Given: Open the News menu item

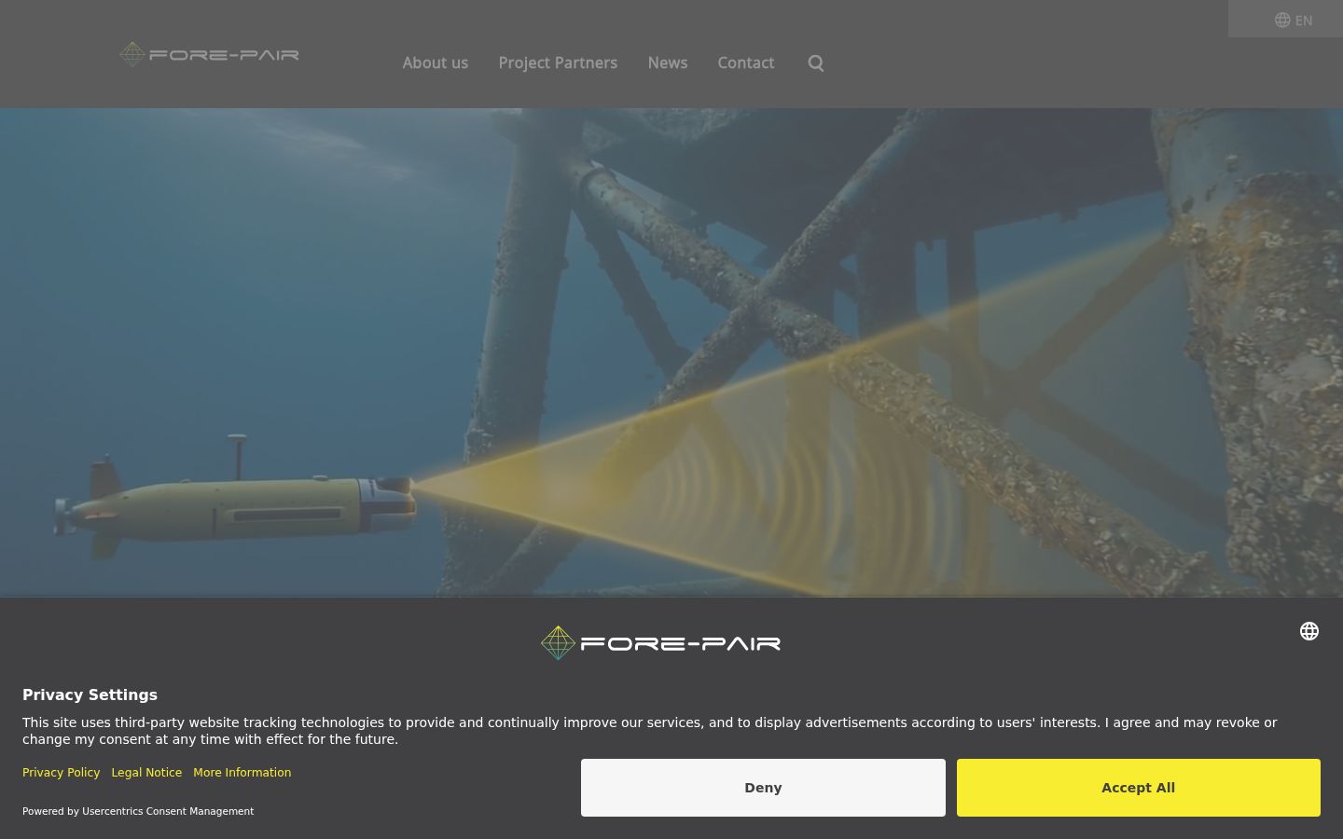Looking at the screenshot, I should coord(668,62).
